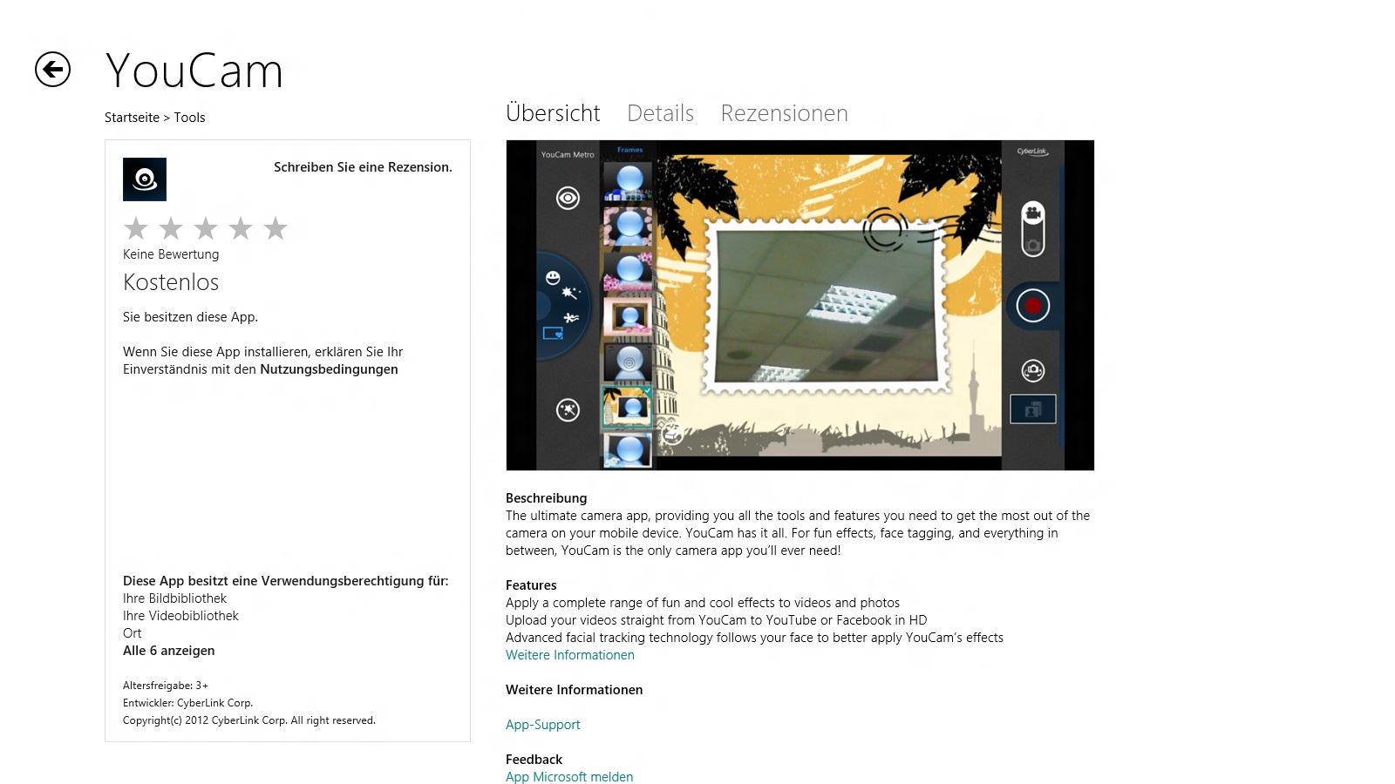The height and width of the screenshot is (784, 1395).
Task: Click the webcam eye icon in screenshot
Action: [568, 199]
